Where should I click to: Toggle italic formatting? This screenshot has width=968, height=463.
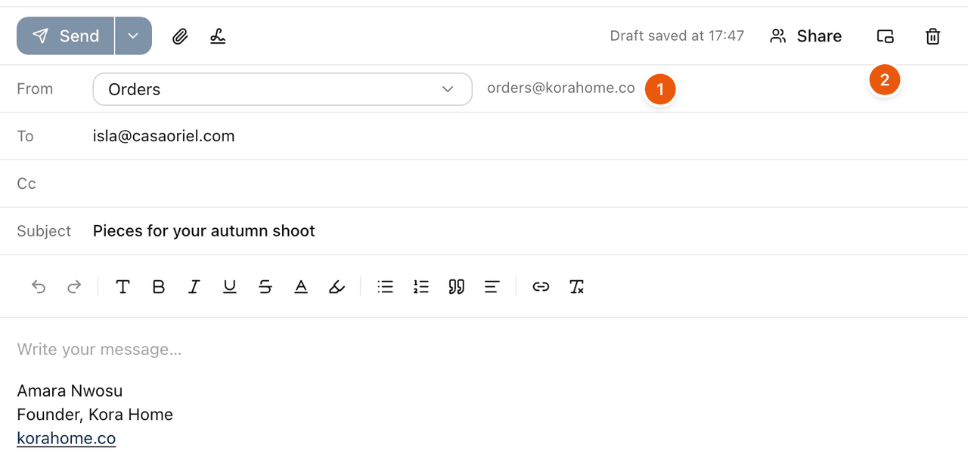194,287
